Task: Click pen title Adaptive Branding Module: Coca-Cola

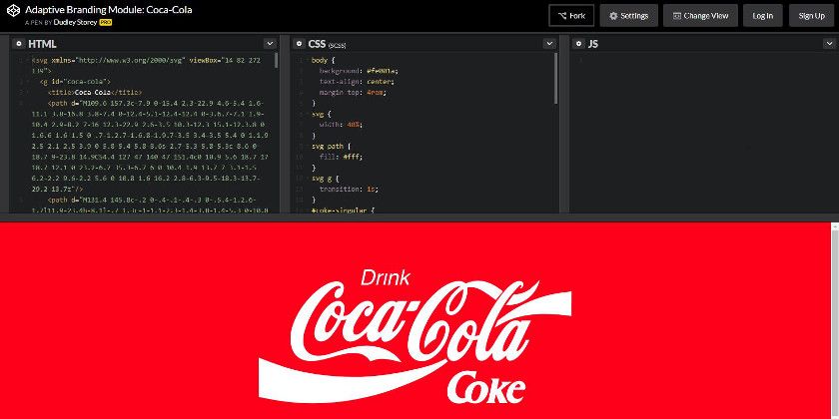Action: click(109, 10)
